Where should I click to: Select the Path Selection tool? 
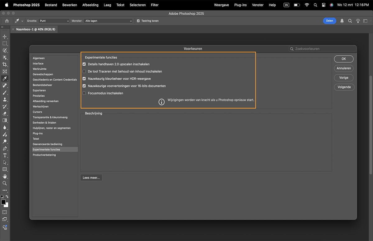pyautogui.click(x=5, y=162)
